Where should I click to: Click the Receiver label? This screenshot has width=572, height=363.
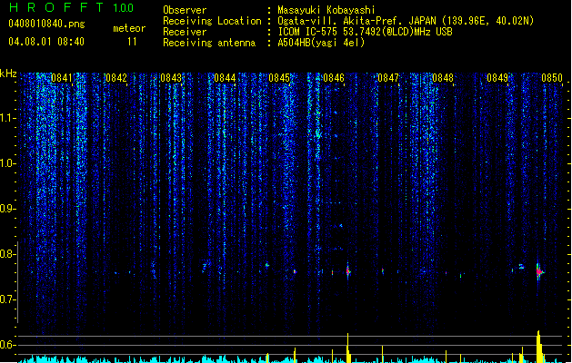[185, 32]
